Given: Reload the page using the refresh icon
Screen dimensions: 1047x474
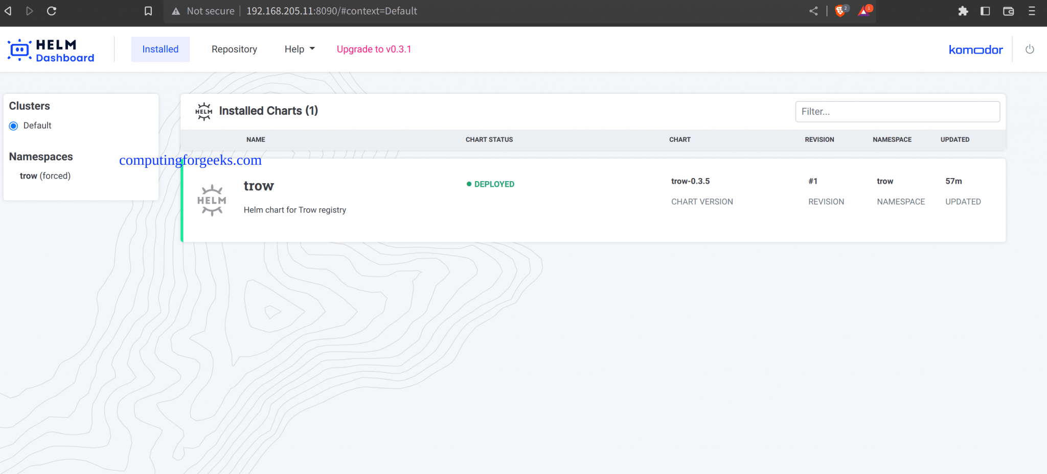Looking at the screenshot, I should pos(51,10).
